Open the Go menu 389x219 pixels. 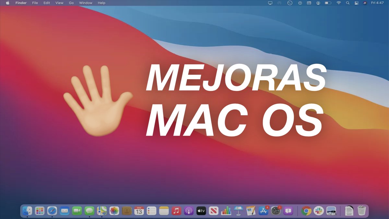coord(71,3)
